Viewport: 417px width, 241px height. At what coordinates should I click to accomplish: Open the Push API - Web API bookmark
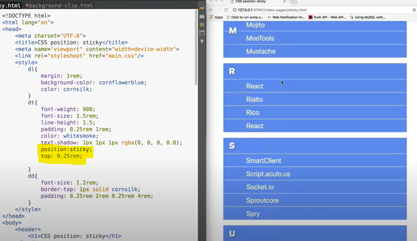pos(327,17)
